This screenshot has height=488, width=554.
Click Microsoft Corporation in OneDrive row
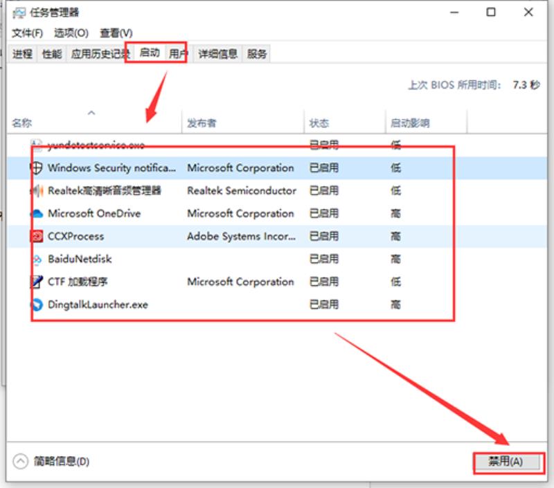pyautogui.click(x=240, y=214)
